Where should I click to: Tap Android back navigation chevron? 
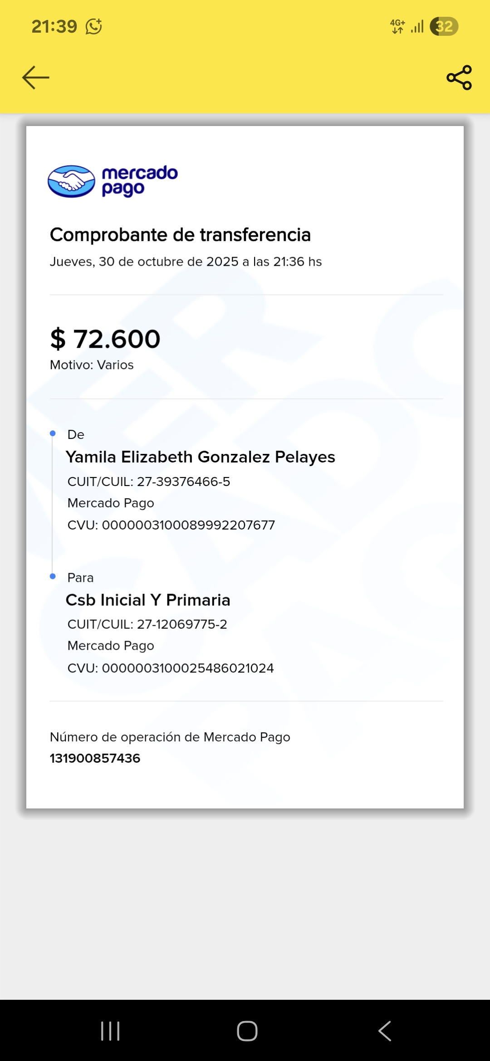point(385,1031)
